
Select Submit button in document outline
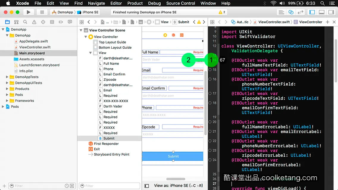tap(109, 138)
